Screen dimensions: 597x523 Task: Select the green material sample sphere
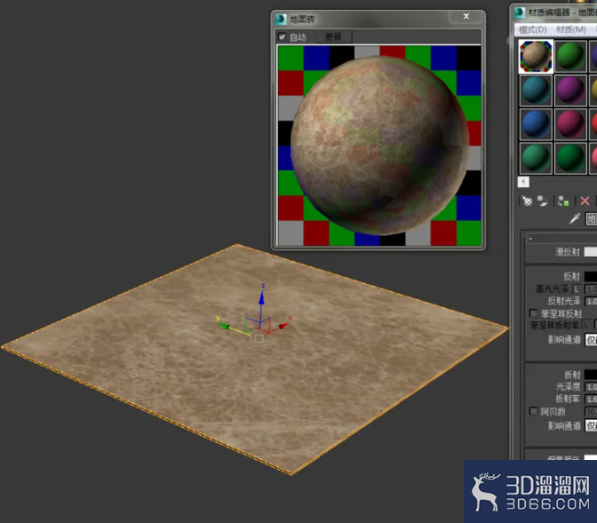(570, 56)
